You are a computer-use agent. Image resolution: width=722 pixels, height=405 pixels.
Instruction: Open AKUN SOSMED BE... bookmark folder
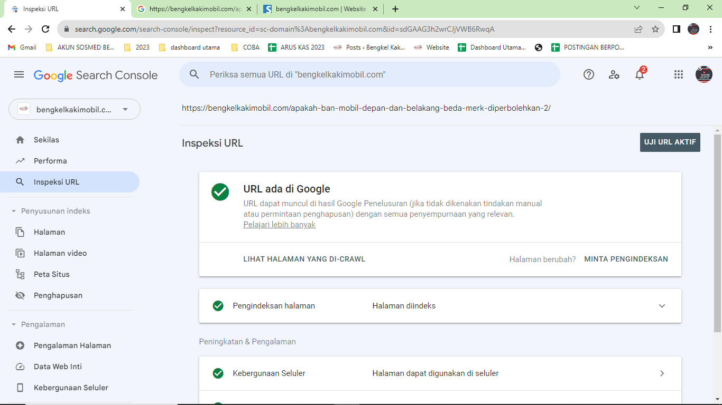point(80,47)
